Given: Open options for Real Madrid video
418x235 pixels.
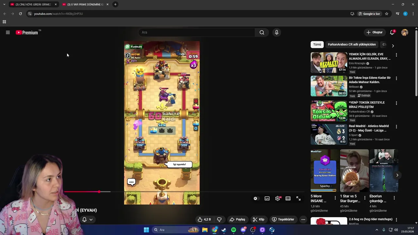Looking at the screenshot, I should pos(396,127).
